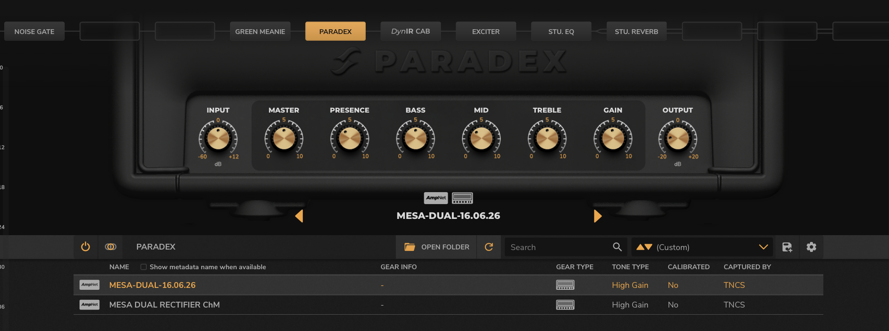Select the STU. REVERB block
The image size is (889, 331).
click(636, 31)
